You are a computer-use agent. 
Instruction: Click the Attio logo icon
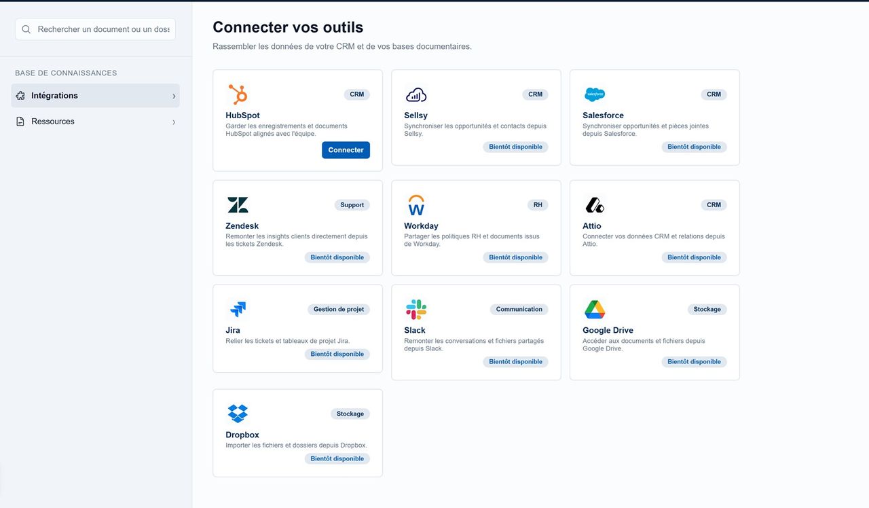pyautogui.click(x=595, y=204)
